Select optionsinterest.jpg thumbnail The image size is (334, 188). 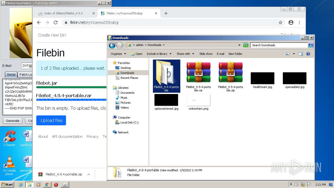[x=166, y=100]
